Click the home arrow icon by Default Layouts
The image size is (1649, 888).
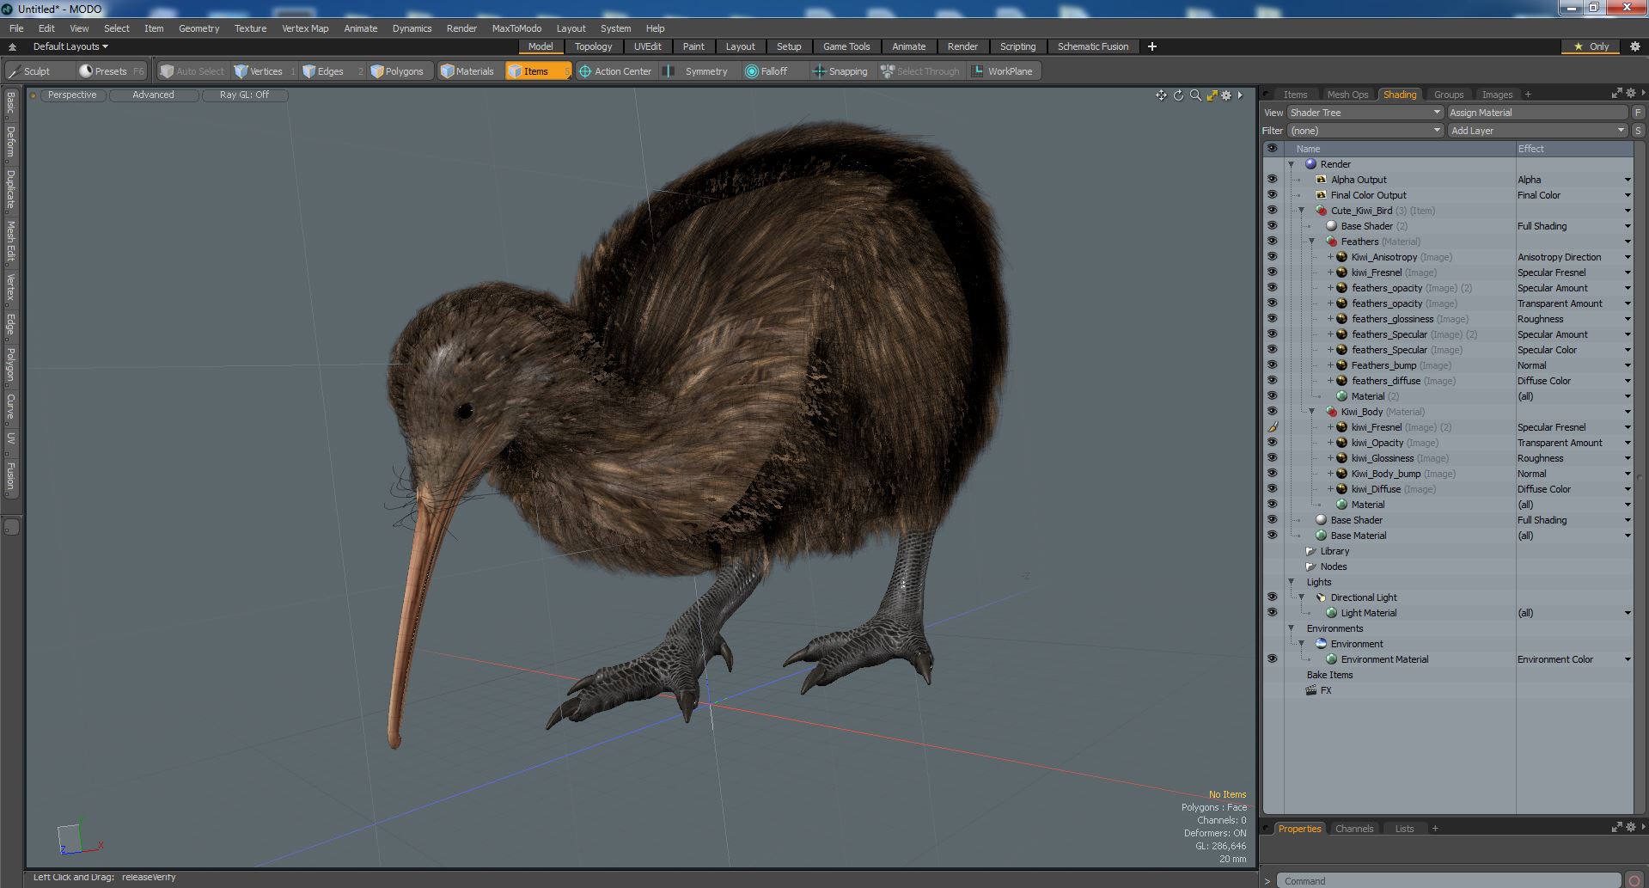[x=12, y=46]
